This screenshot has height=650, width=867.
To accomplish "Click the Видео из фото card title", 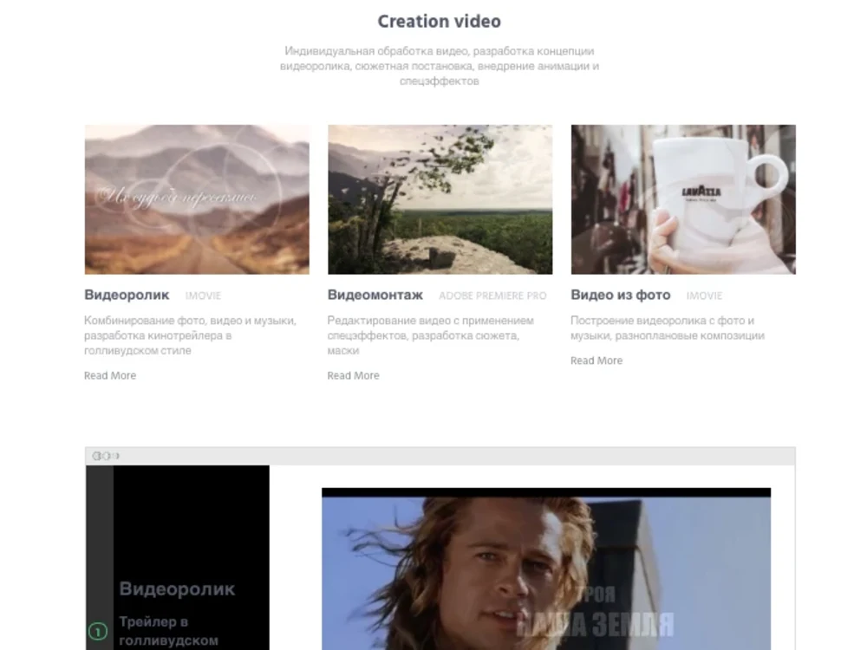I will tap(621, 296).
